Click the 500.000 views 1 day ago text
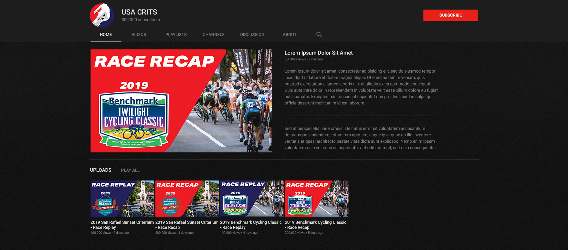 [304, 59]
